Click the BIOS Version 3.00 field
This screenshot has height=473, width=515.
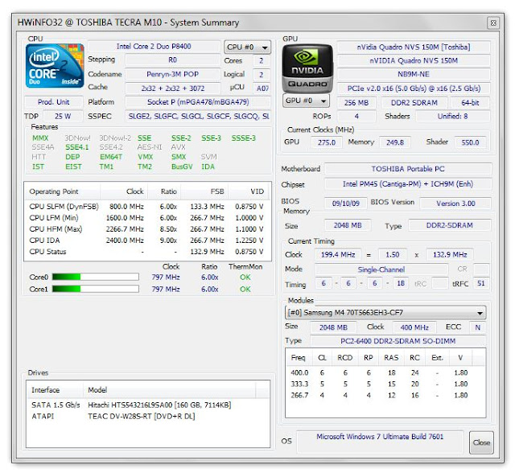tap(455, 204)
